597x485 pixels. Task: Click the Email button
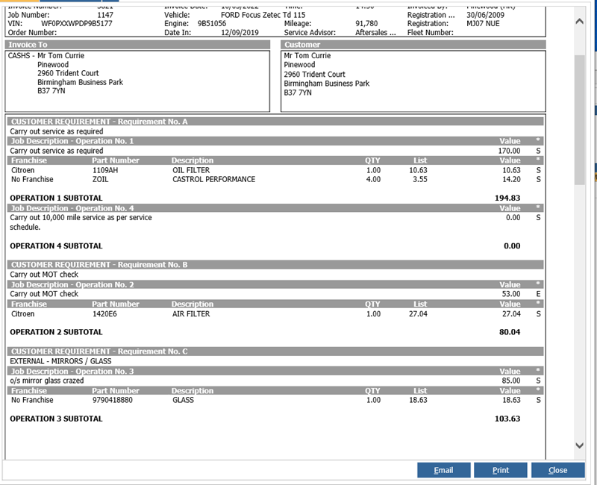[x=444, y=470]
